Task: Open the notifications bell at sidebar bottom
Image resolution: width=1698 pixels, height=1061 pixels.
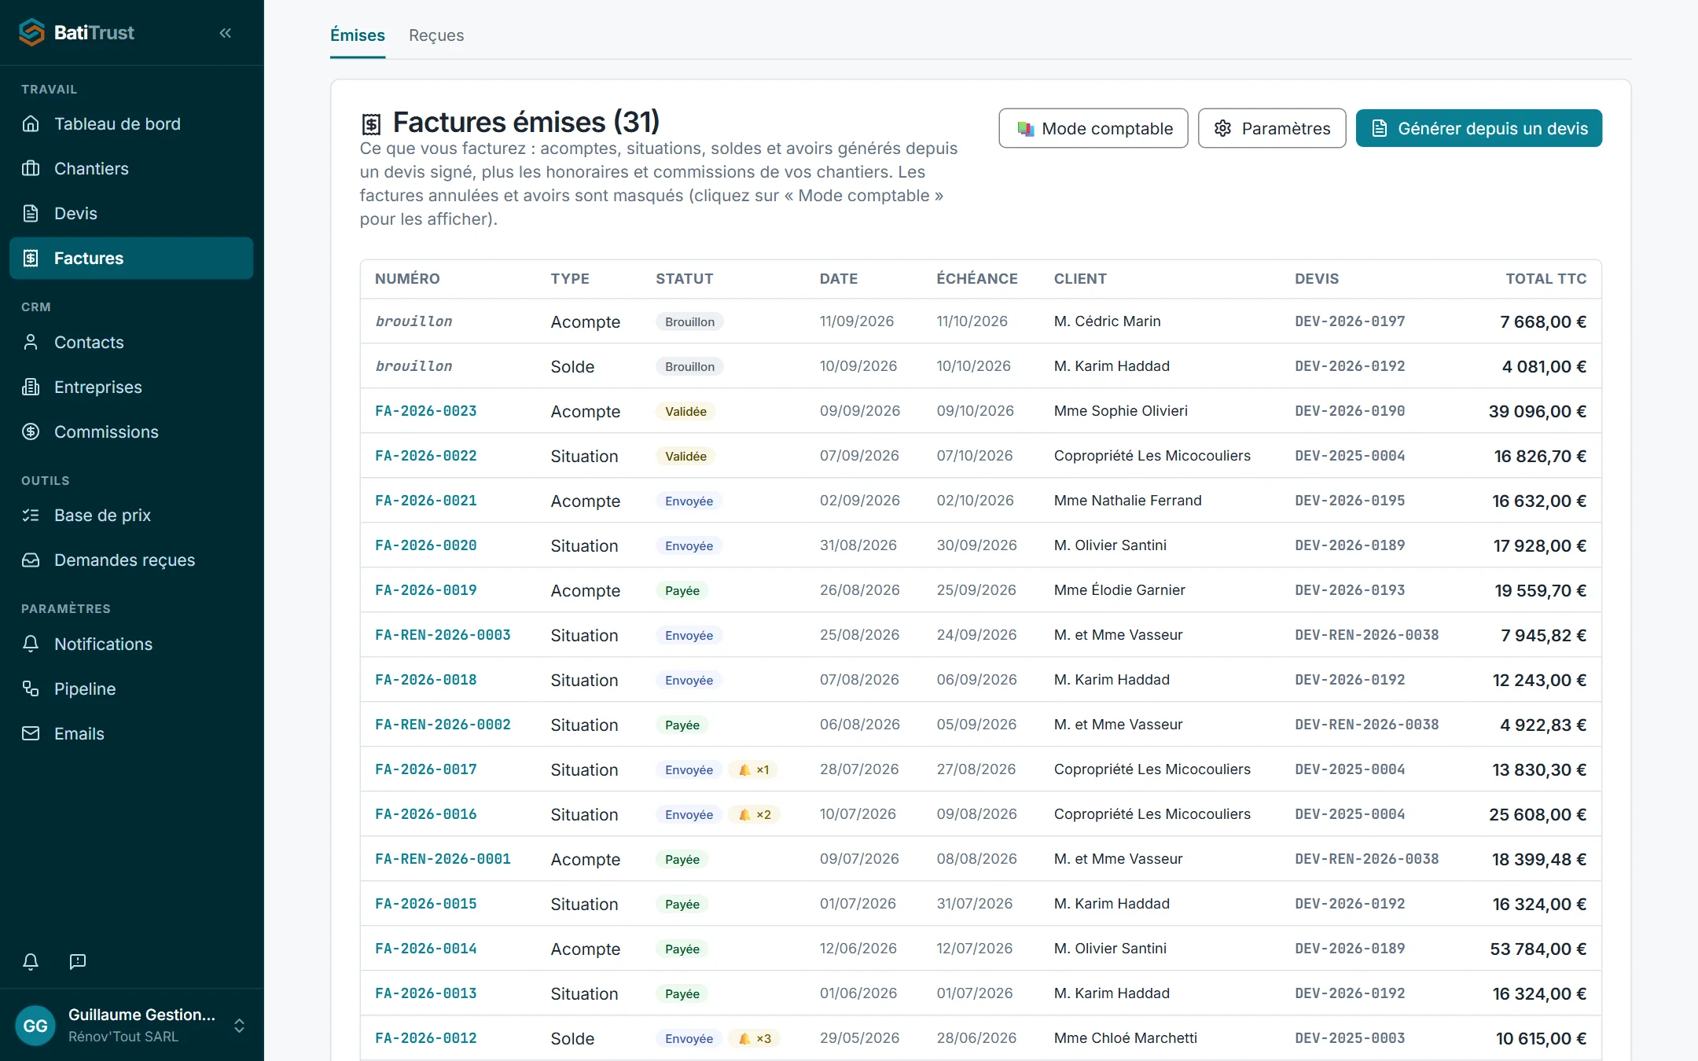Action: point(31,961)
